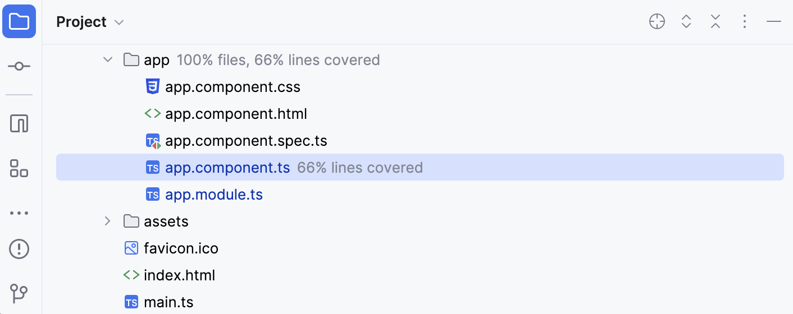
Task: Click Select Opened File crosshair icon
Action: pos(657,22)
